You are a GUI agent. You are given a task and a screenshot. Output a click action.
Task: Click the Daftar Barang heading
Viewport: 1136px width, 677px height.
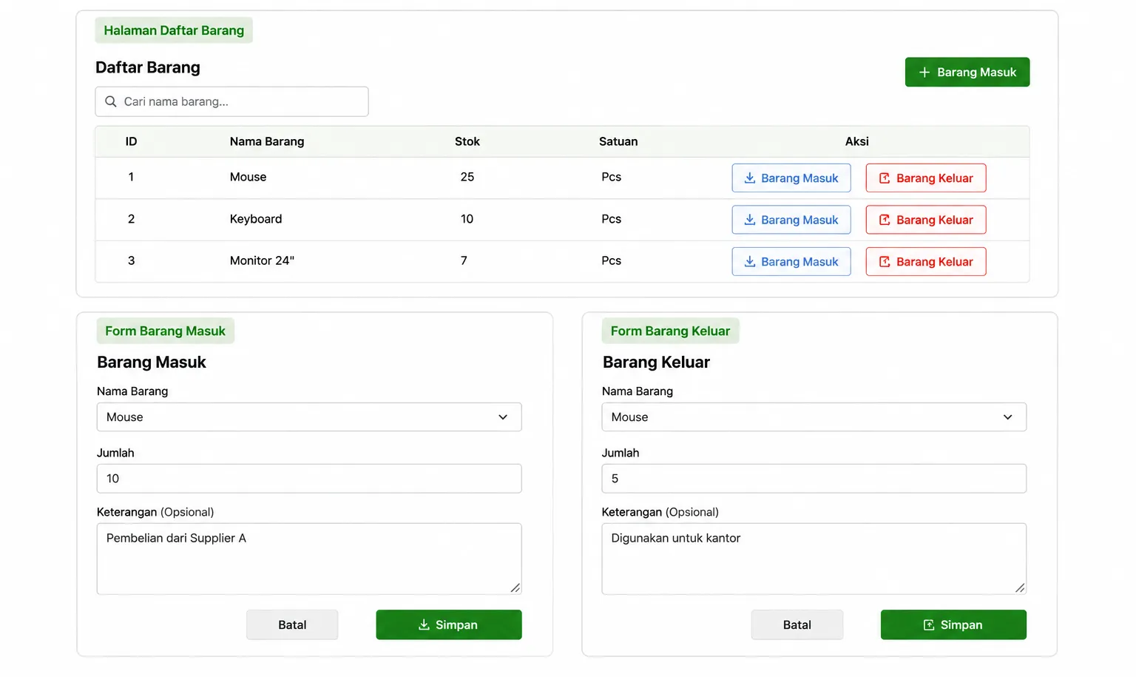[148, 67]
